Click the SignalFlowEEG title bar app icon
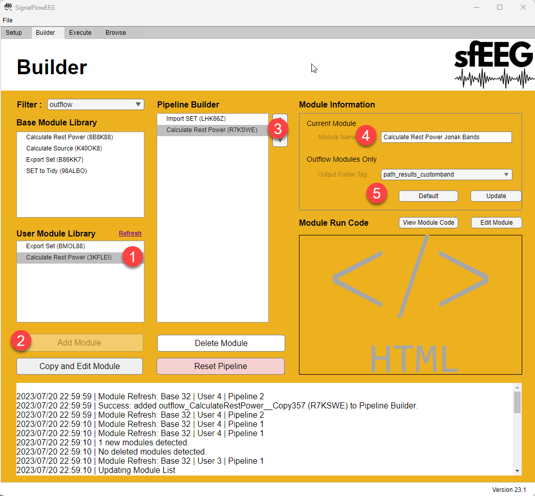The height and width of the screenshot is (496, 535). (8, 7)
